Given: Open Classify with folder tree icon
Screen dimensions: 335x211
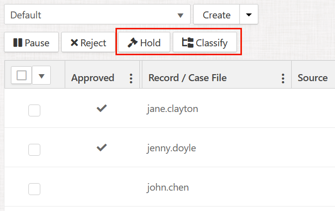Looking at the screenshot, I should (205, 43).
